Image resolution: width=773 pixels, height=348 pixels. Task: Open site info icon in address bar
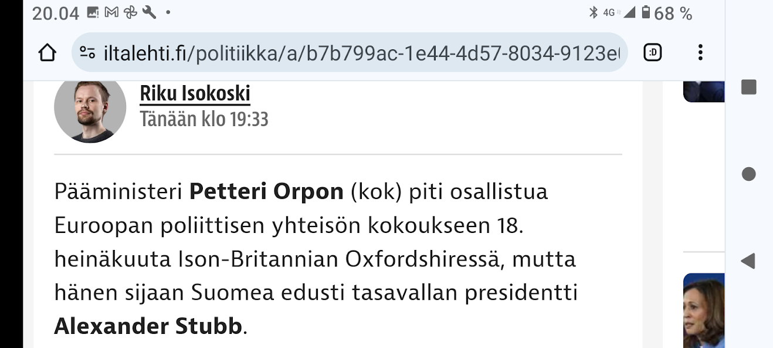pos(88,53)
